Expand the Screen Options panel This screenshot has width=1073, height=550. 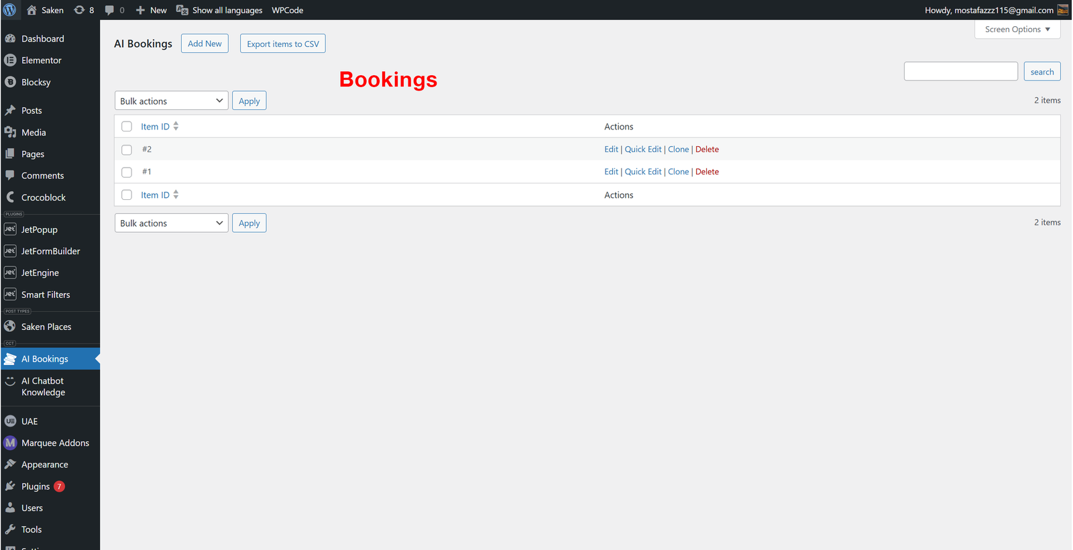(x=1017, y=30)
